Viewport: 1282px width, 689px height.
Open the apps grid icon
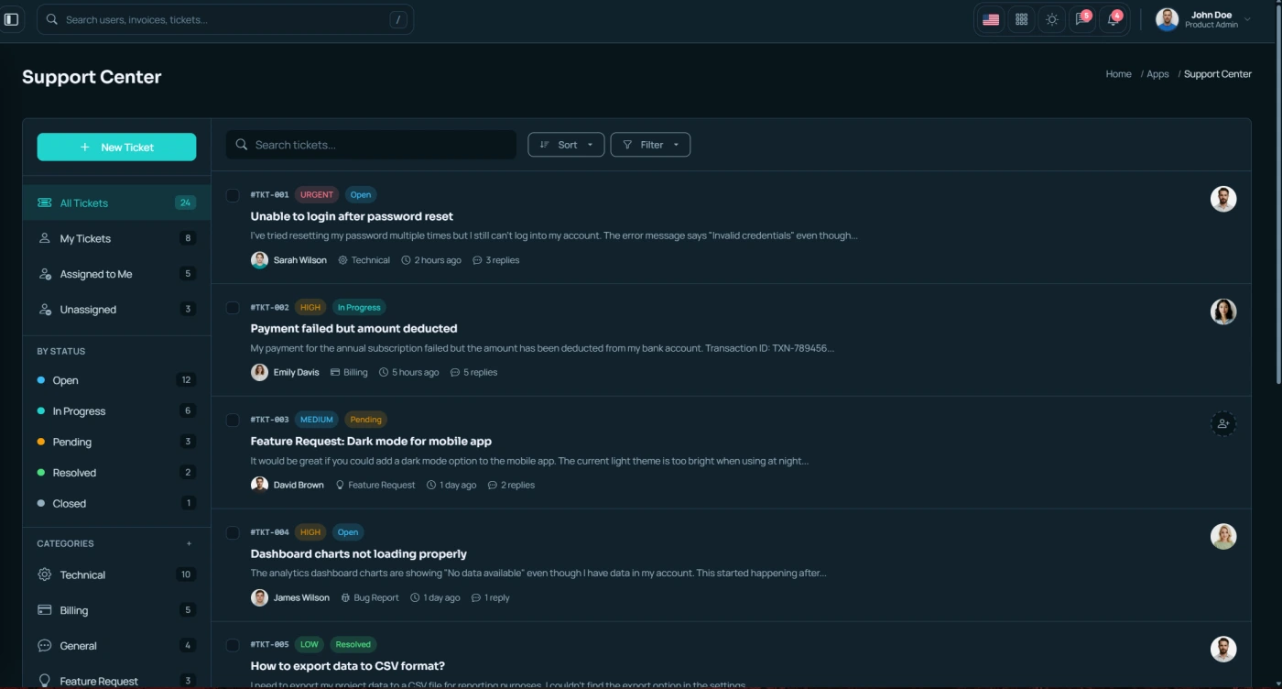click(1022, 19)
